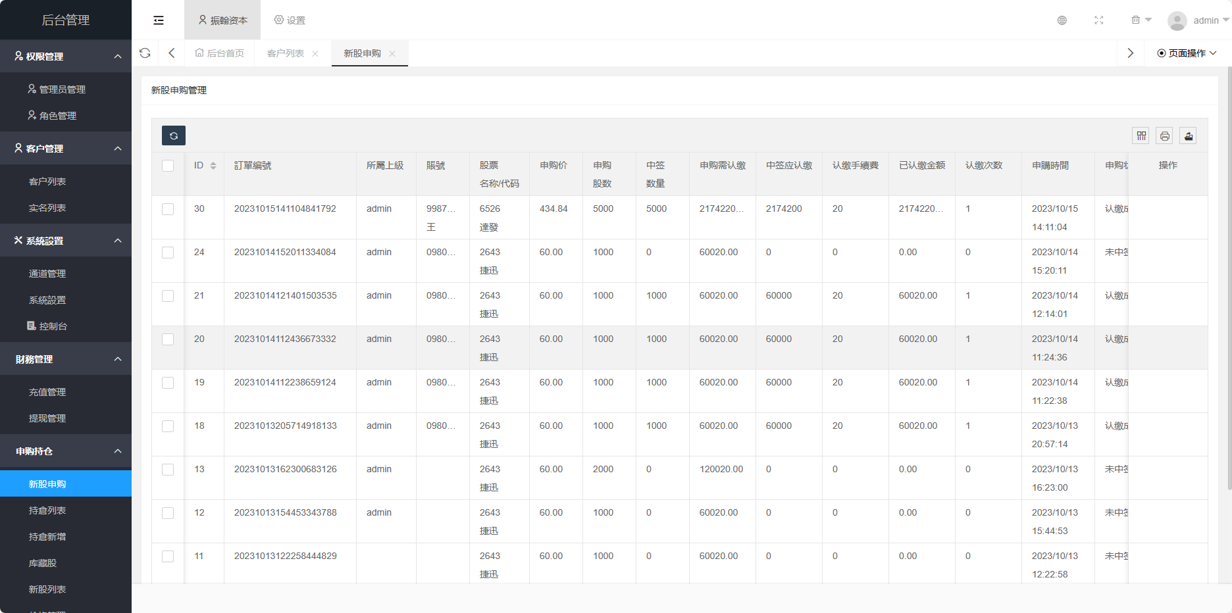Click the gear icon beside 设置
The image size is (1232, 613).
279,20
